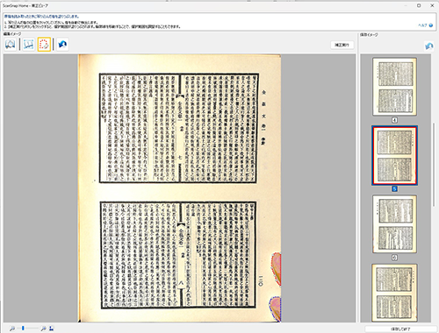
Task: Select the fourth page thumbnail at the bottom of the list
Action: tap(394, 293)
